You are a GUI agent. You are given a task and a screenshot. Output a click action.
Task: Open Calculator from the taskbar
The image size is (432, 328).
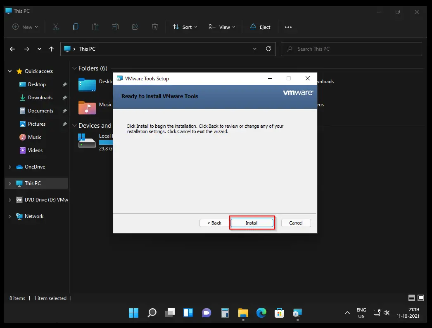point(225,313)
